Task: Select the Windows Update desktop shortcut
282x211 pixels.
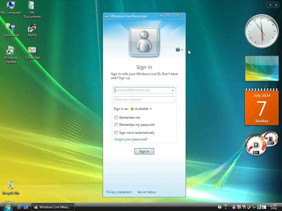Action: click(11, 55)
